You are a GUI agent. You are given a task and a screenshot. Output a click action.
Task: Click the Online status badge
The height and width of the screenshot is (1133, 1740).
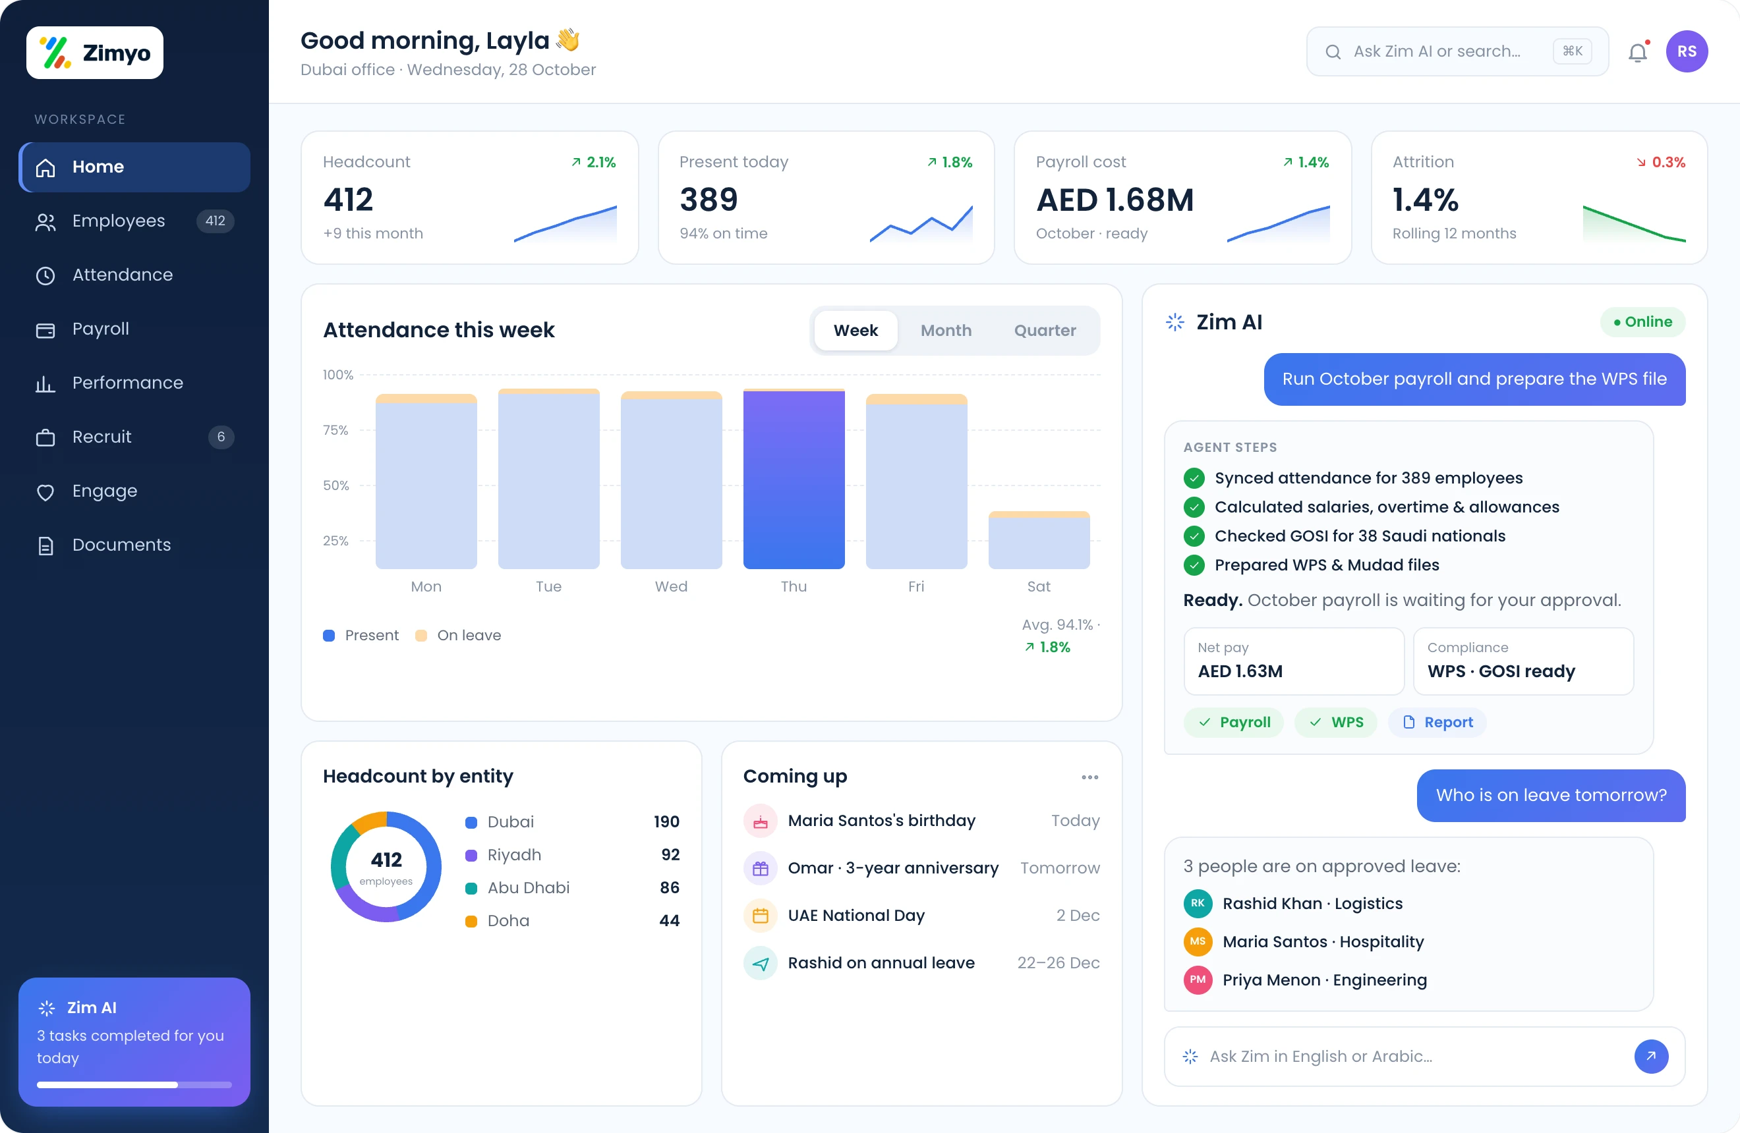(x=1642, y=322)
